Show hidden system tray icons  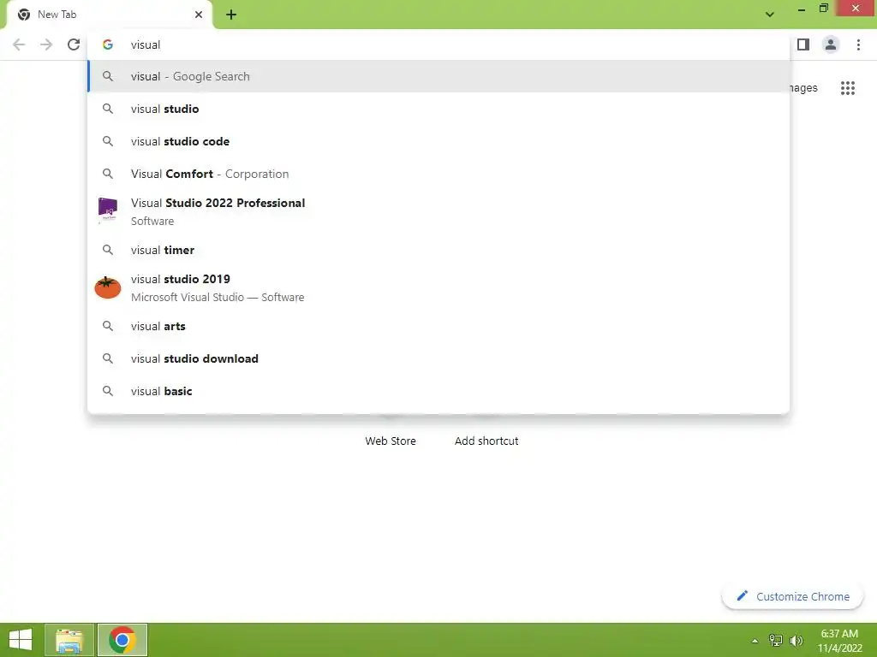pos(755,641)
